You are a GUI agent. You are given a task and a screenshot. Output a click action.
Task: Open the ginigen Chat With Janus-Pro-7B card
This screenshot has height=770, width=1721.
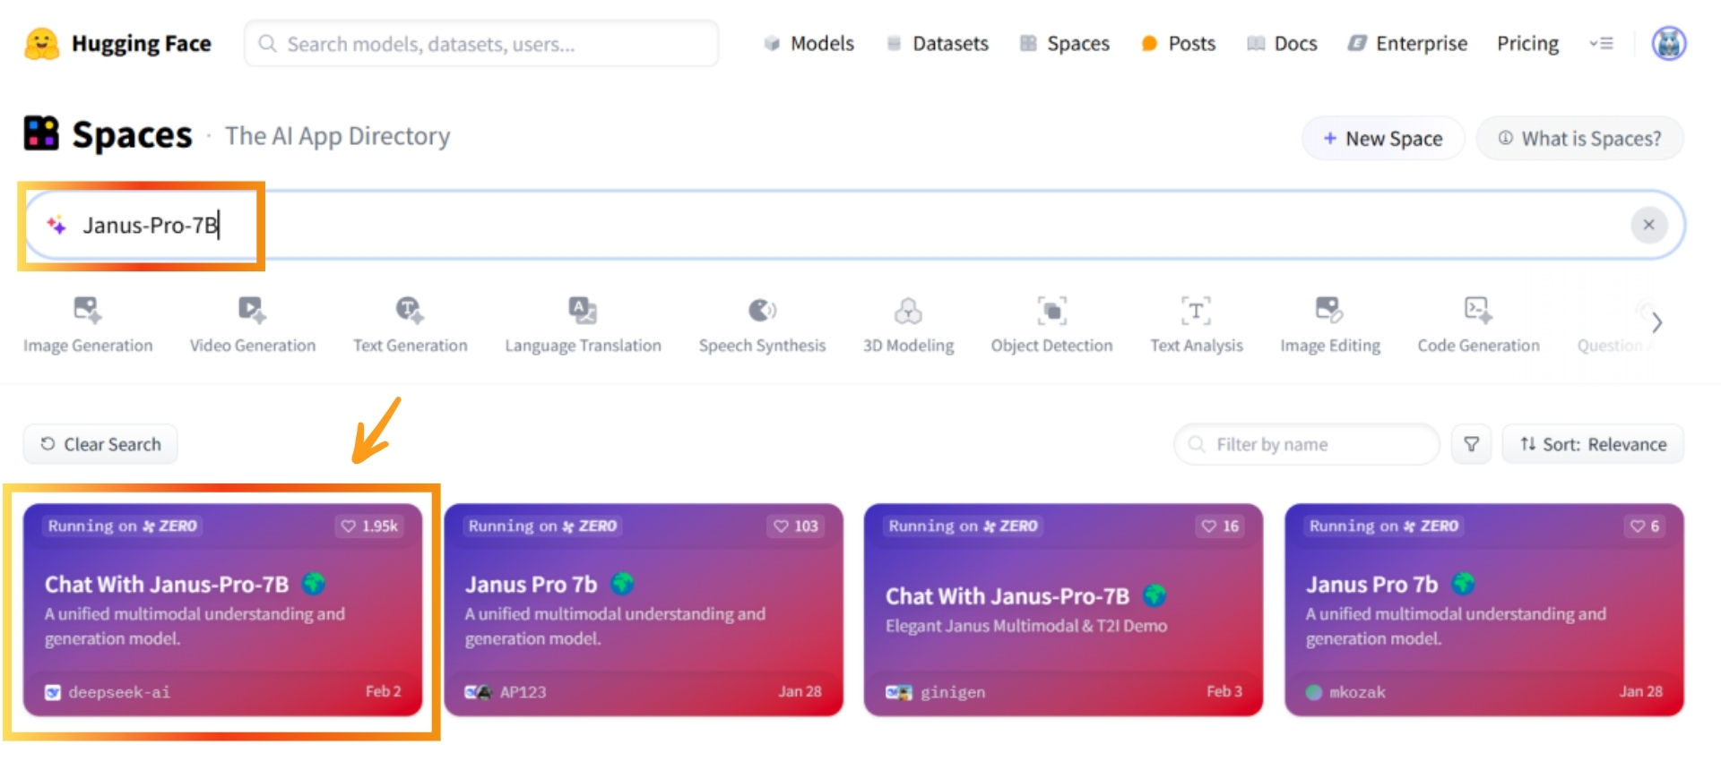pyautogui.click(x=1062, y=609)
